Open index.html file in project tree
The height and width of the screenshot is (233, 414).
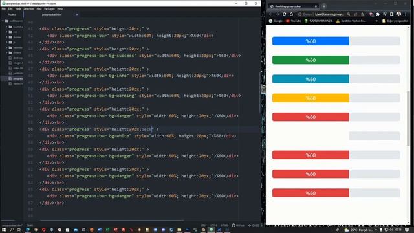tap(16, 68)
